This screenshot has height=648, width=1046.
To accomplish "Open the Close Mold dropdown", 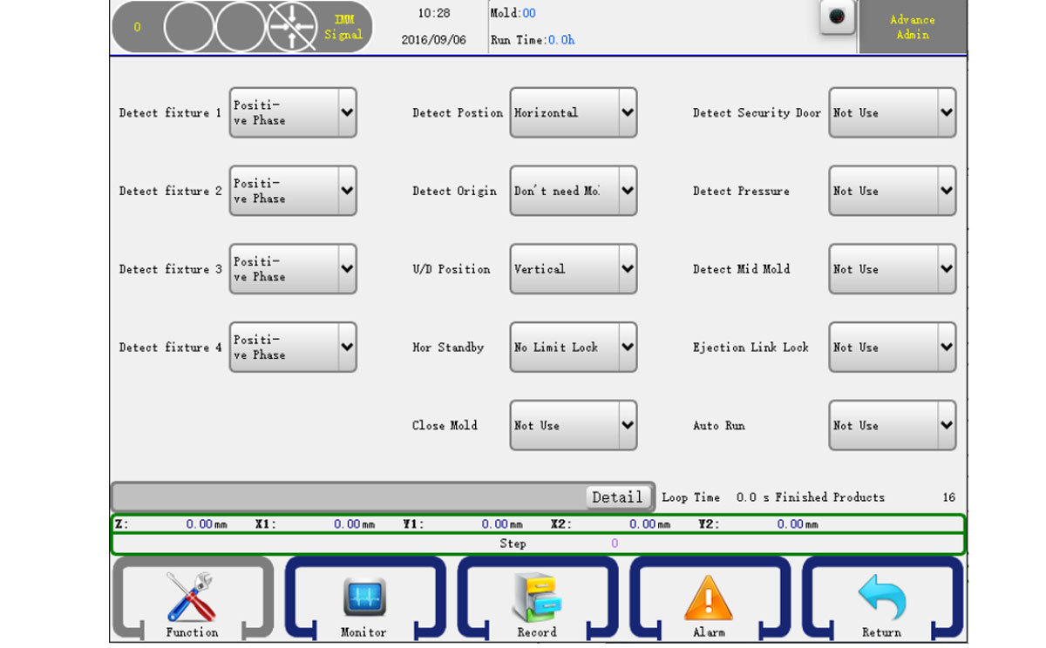I will point(573,426).
